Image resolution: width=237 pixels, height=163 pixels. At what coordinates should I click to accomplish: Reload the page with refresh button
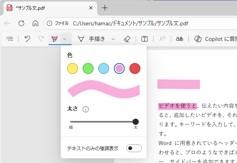[x=21, y=23]
